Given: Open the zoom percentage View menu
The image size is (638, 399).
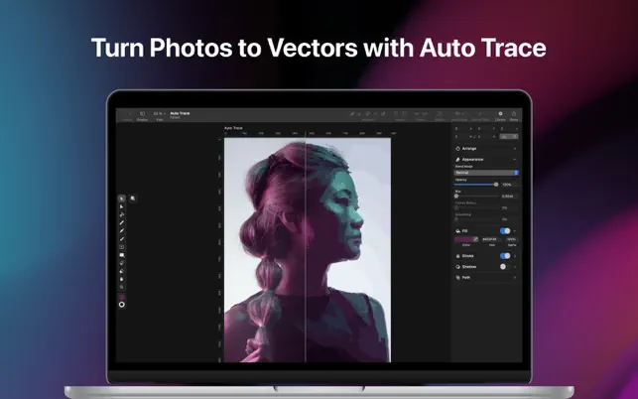Looking at the screenshot, I should point(157,114).
